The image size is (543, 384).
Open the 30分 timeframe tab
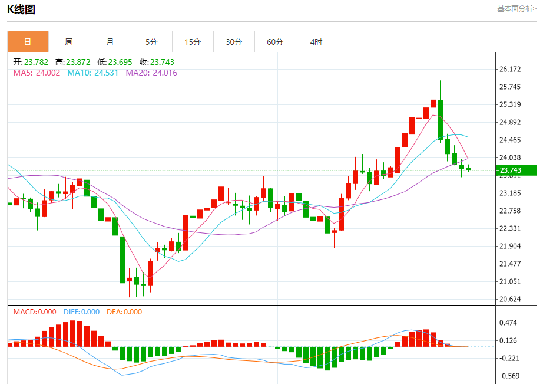[234, 42]
